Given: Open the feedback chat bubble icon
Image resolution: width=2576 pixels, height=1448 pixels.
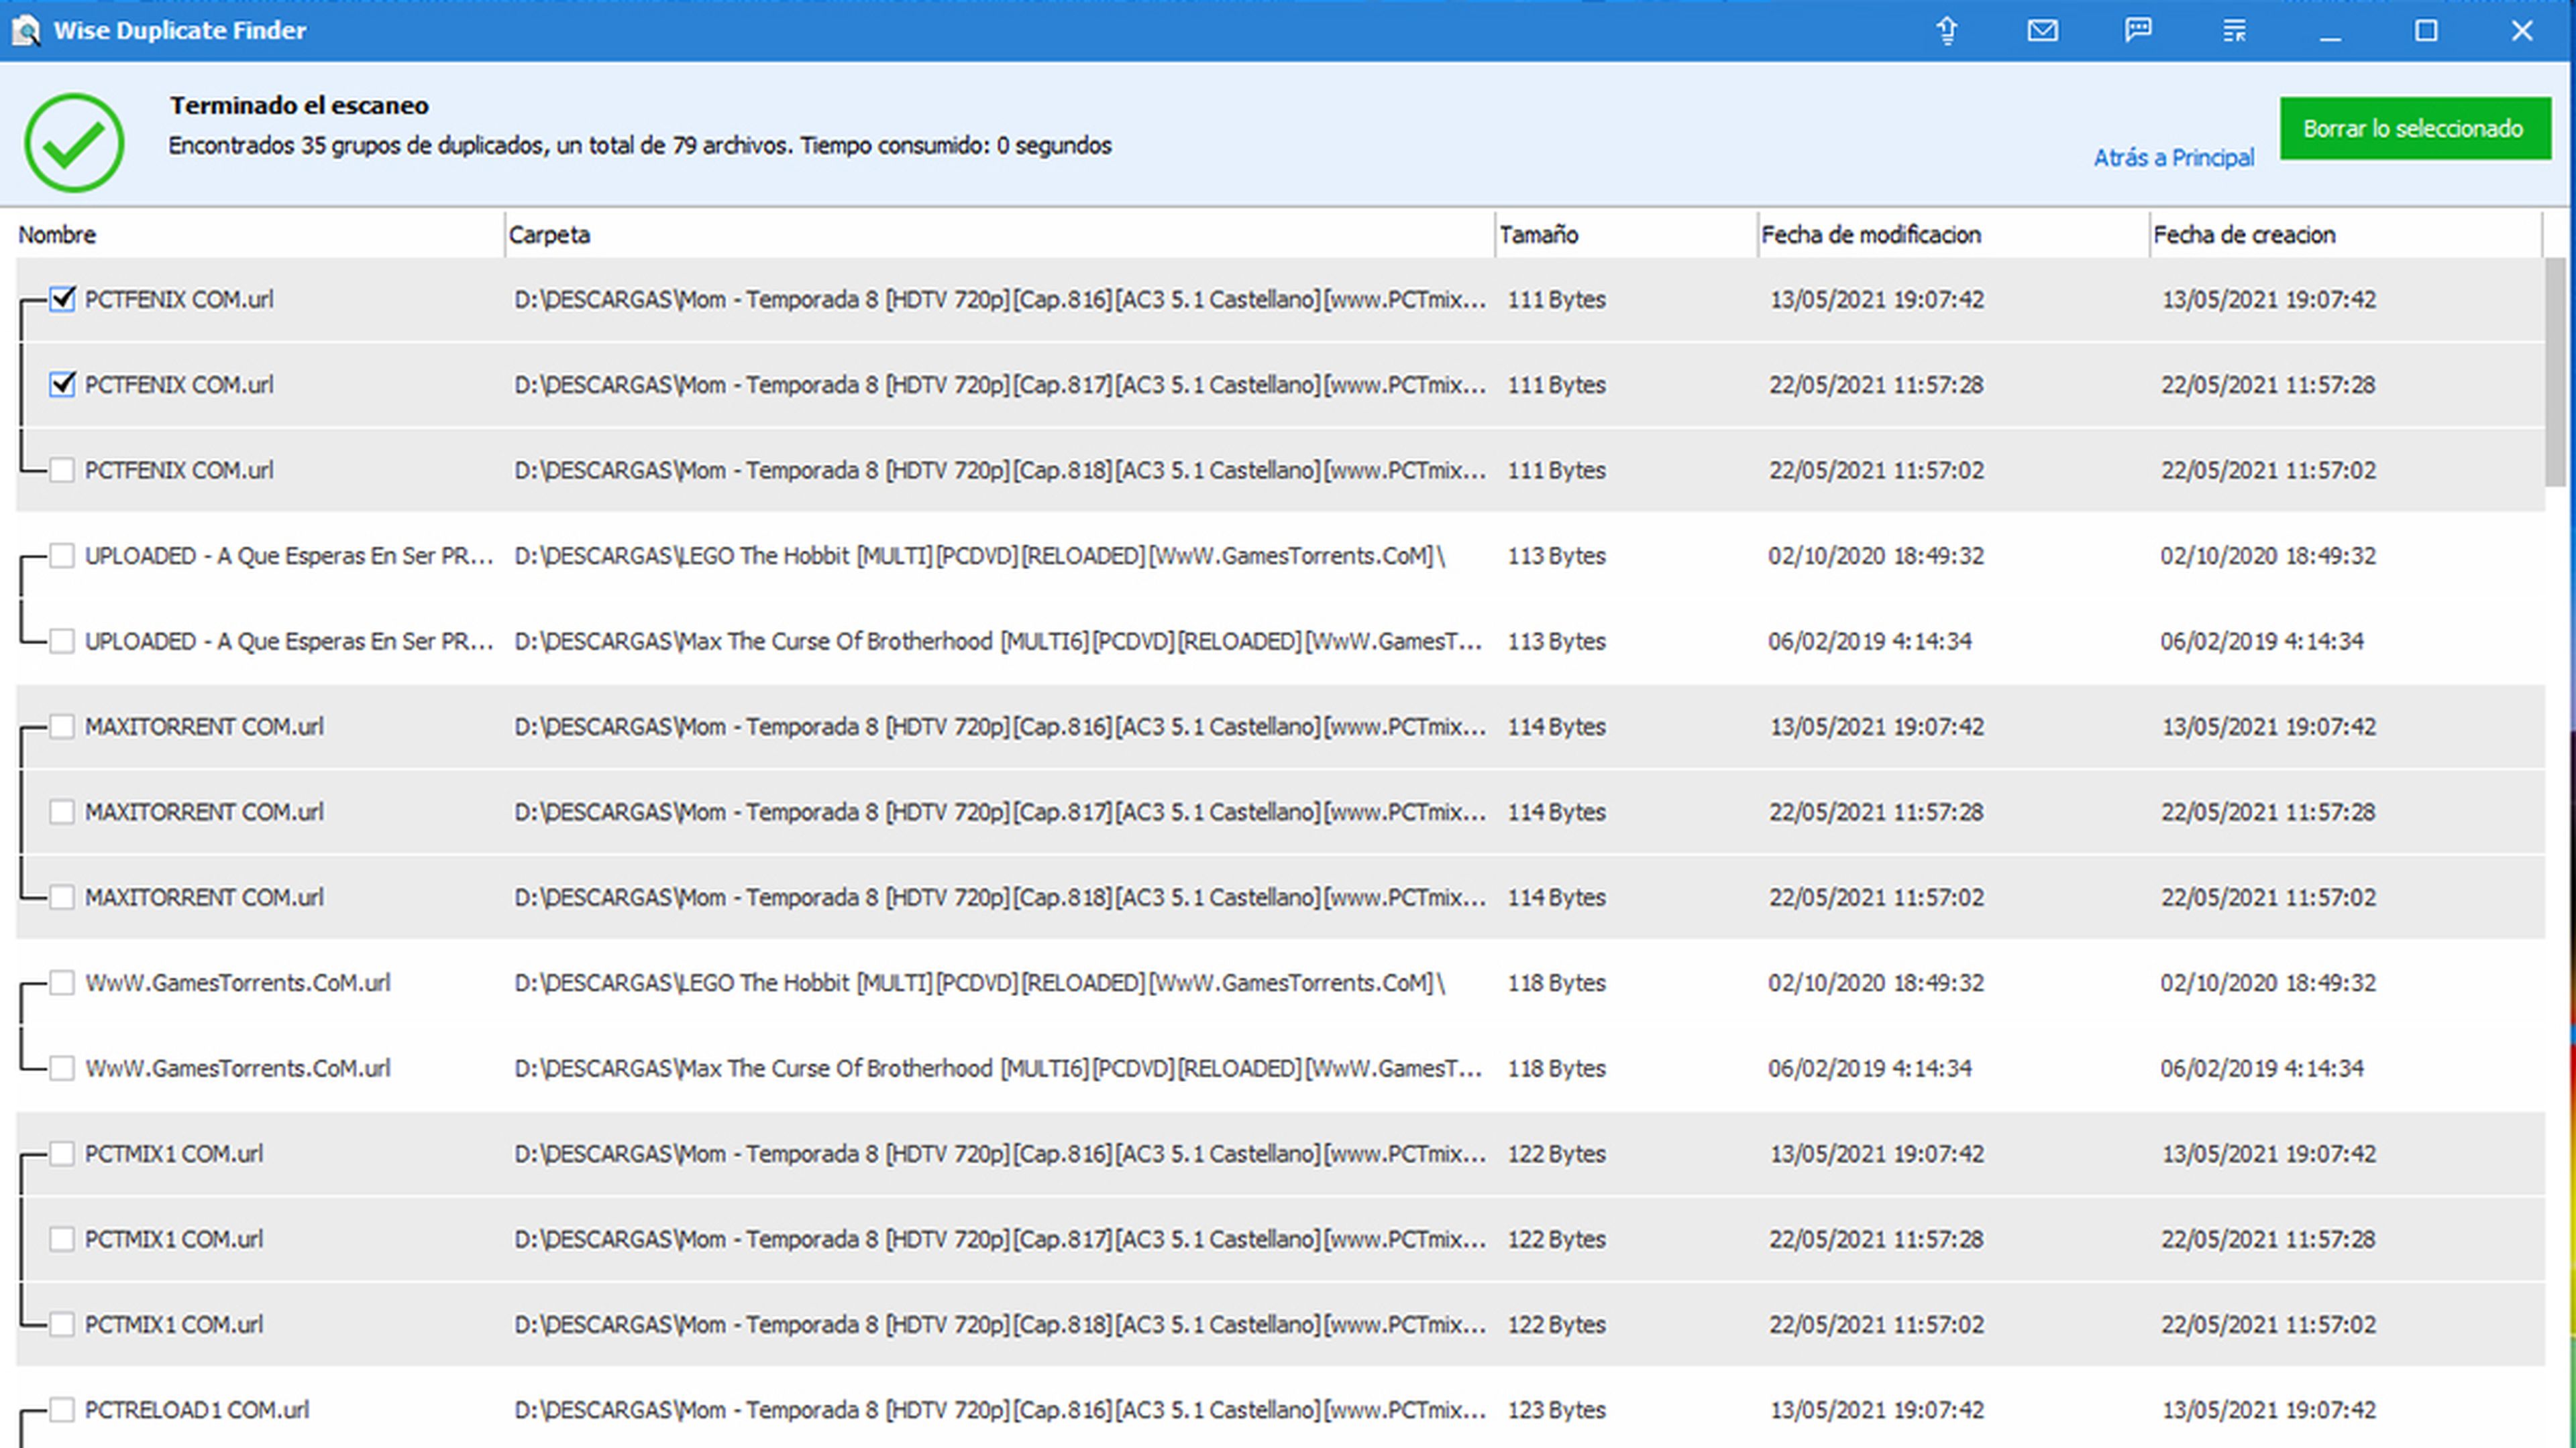Looking at the screenshot, I should [2138, 30].
